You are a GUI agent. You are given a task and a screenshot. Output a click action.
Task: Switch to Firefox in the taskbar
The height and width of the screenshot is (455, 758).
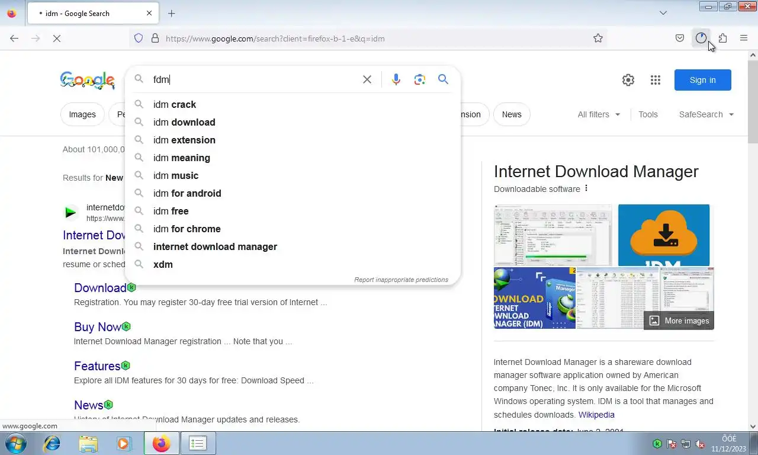(x=161, y=443)
